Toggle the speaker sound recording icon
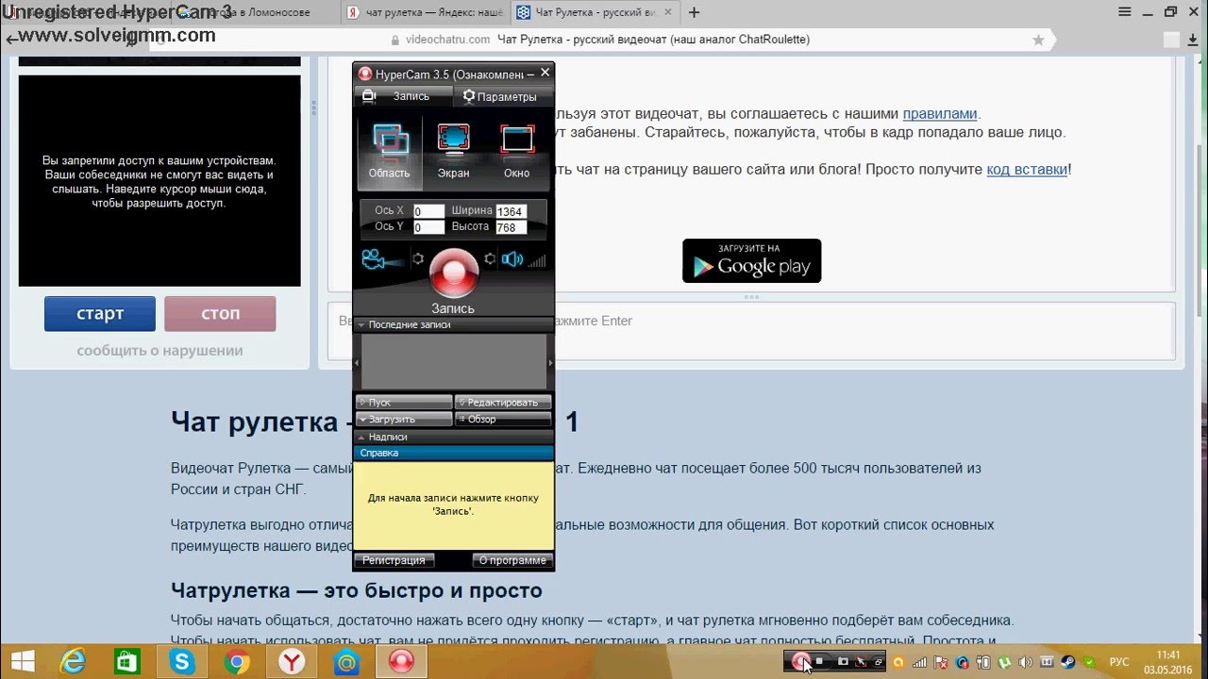The height and width of the screenshot is (679, 1208). [511, 259]
